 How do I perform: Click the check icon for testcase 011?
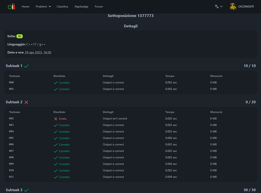pyautogui.click(x=56, y=177)
